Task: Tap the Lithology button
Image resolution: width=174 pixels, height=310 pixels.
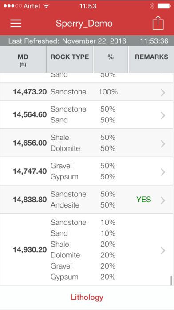Action: click(87, 297)
